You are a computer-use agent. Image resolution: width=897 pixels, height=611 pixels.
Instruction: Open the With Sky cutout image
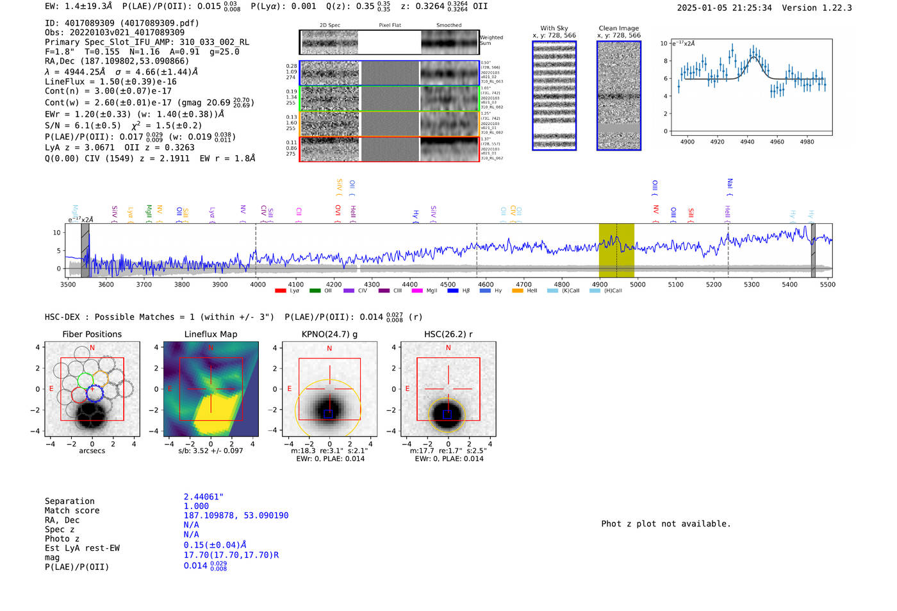(x=554, y=96)
